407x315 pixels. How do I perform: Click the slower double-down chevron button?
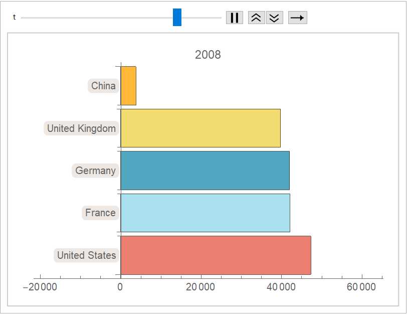coord(274,18)
